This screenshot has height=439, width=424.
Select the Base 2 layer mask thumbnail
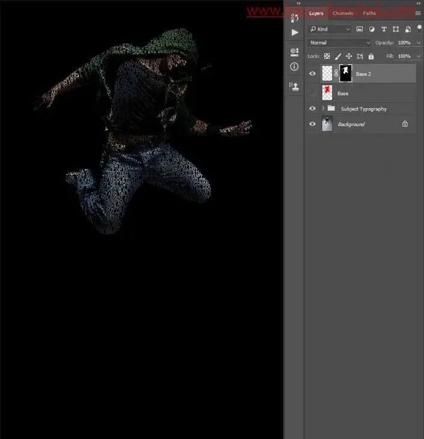click(x=345, y=73)
